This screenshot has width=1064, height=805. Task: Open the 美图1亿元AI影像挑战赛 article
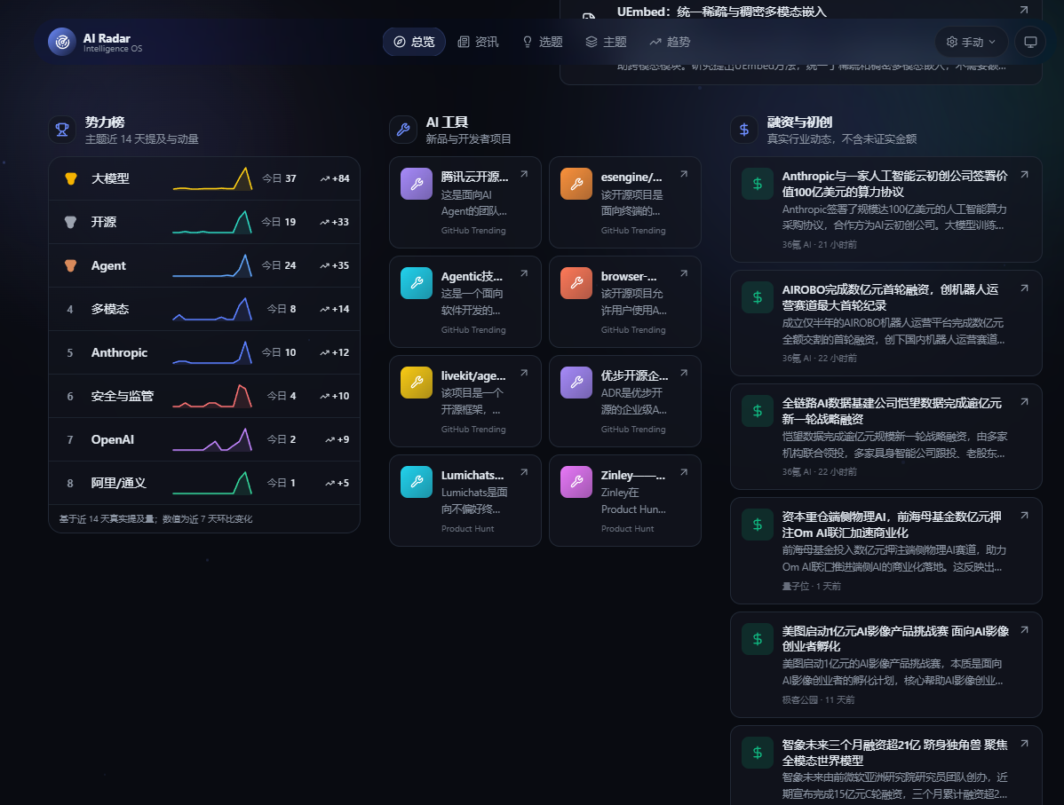895,638
